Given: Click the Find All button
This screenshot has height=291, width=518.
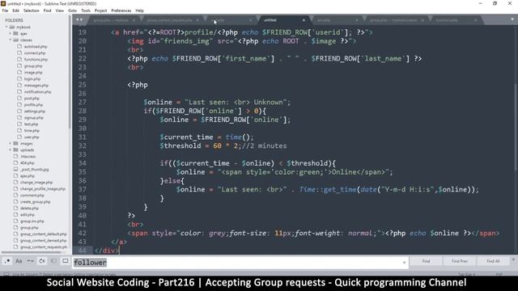Looking at the screenshot, I should point(493,261).
